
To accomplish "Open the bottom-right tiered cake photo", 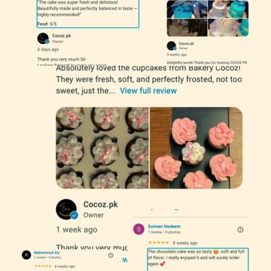I will pos(228,28).
